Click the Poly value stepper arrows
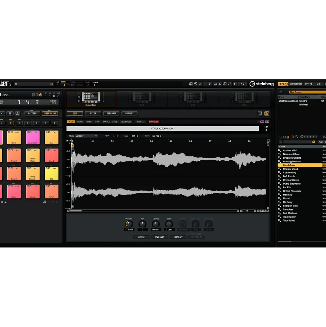Image resolution: width=326 pixels, height=327 pixels. (x=118, y=136)
